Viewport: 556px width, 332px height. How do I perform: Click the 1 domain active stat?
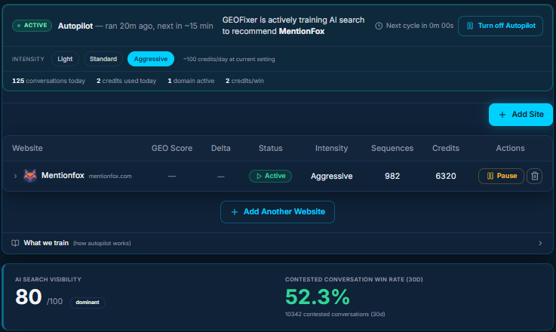pyautogui.click(x=191, y=81)
